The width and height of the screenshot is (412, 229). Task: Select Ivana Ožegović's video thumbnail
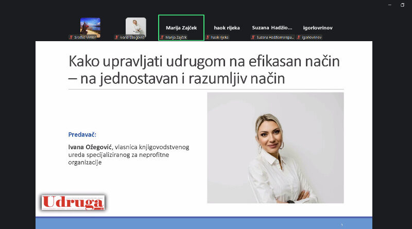[136, 26]
